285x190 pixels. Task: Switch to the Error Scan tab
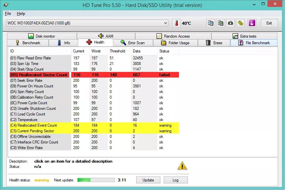pyautogui.click(x=133, y=43)
